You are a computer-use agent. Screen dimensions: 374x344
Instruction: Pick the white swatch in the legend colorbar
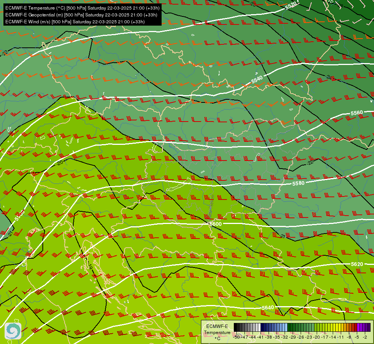[259, 327]
